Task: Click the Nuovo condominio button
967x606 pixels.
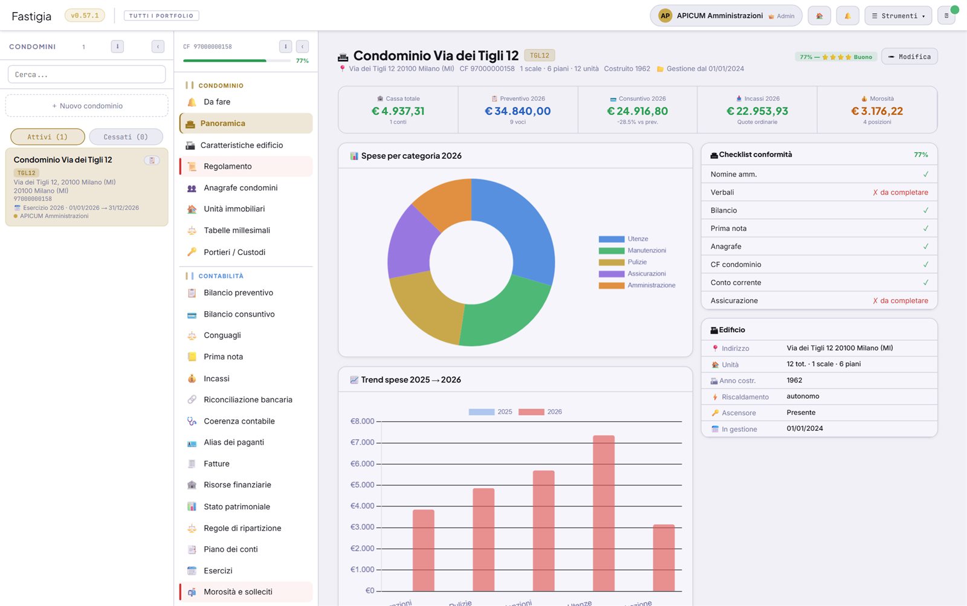Action: point(87,106)
